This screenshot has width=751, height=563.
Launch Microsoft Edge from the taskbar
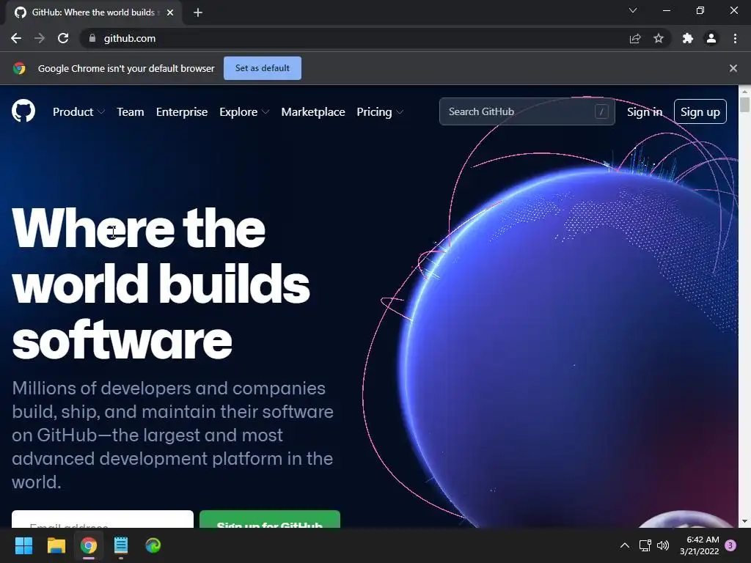(153, 545)
